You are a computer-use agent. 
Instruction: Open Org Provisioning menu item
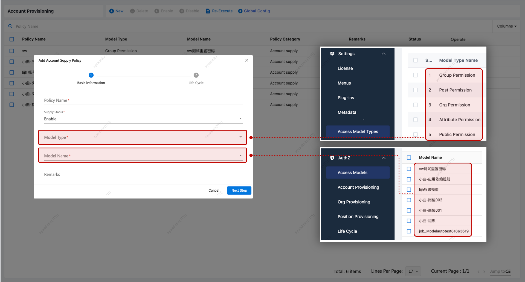354,202
